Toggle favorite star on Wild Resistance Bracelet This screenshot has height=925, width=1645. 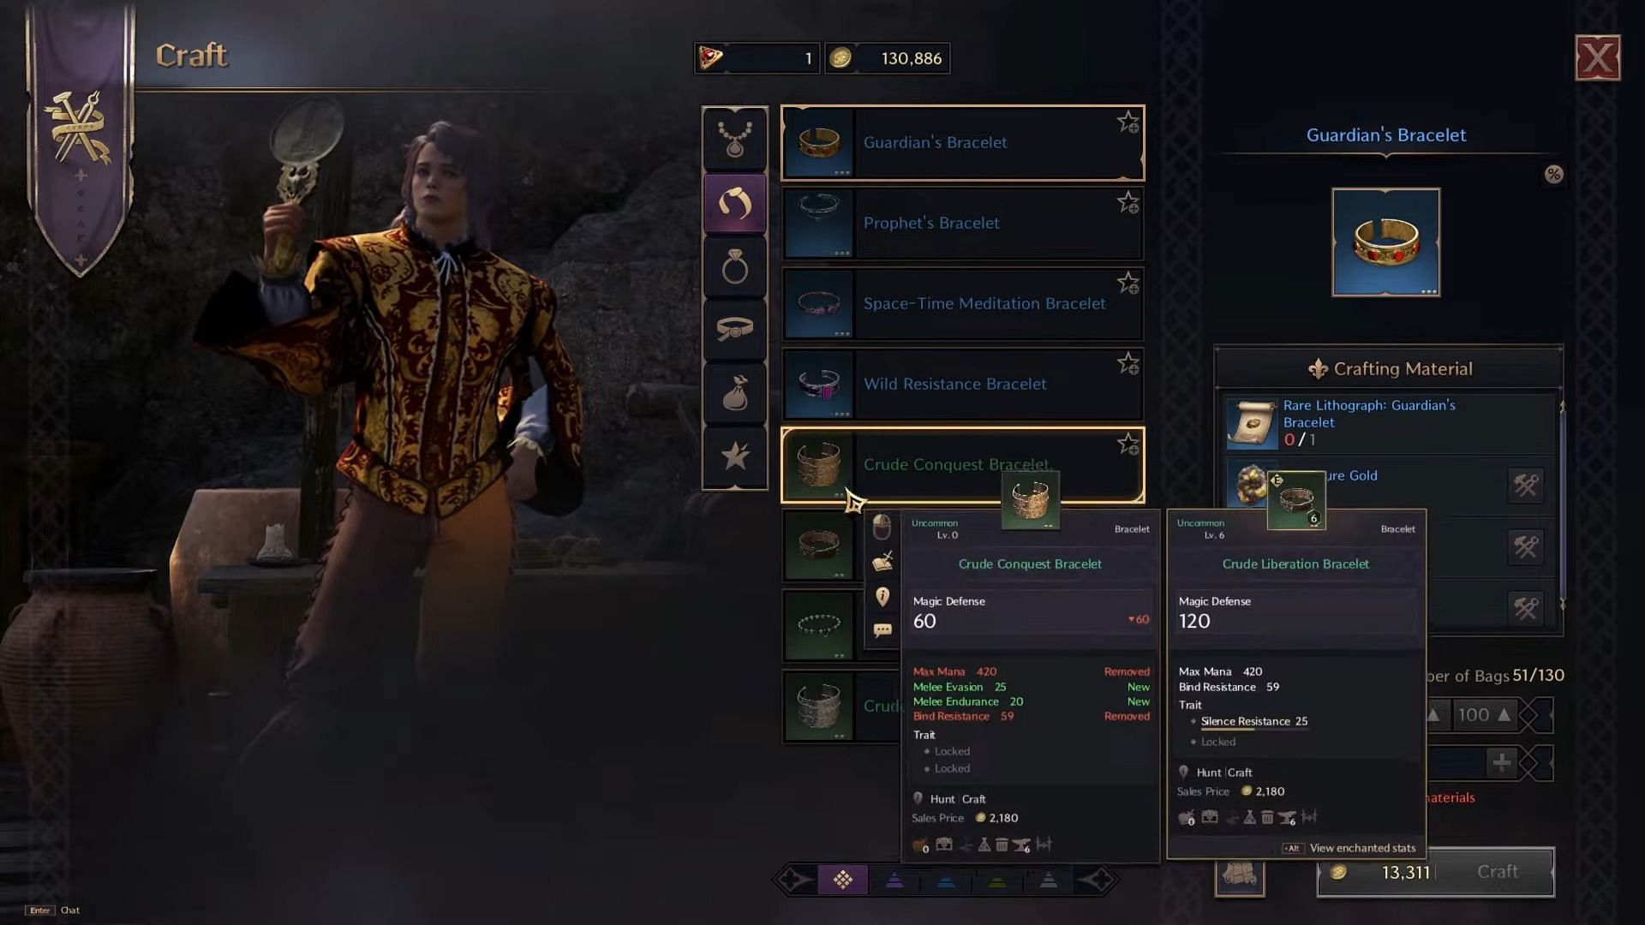click(x=1128, y=364)
